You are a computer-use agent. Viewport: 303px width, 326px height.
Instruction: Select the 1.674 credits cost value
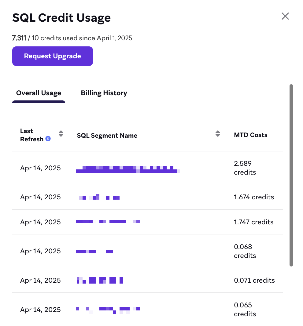click(254, 197)
